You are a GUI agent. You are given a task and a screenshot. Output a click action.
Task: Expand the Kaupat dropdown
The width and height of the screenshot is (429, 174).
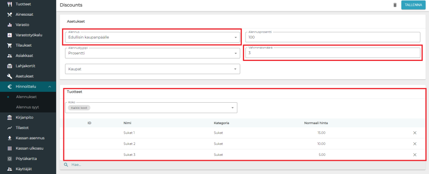153,69
